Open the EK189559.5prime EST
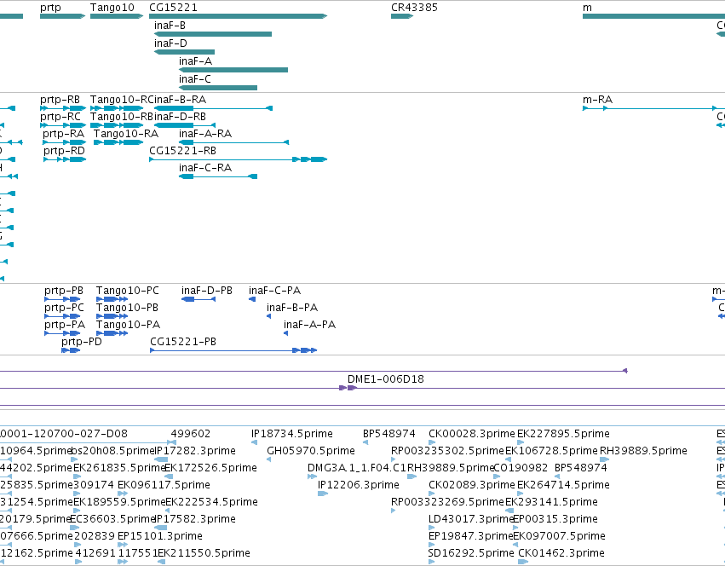The height and width of the screenshot is (566, 725). pyautogui.click(x=119, y=502)
